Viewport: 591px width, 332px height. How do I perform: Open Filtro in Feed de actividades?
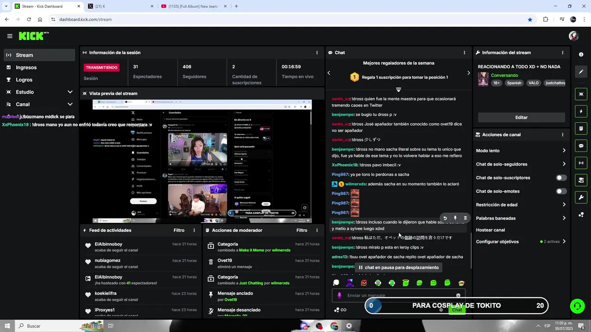point(179,230)
